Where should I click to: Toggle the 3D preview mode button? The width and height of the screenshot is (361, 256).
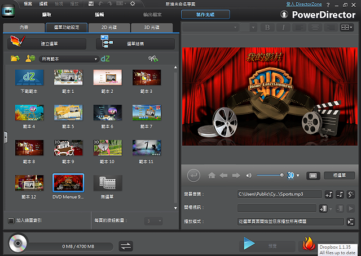pos(291,176)
